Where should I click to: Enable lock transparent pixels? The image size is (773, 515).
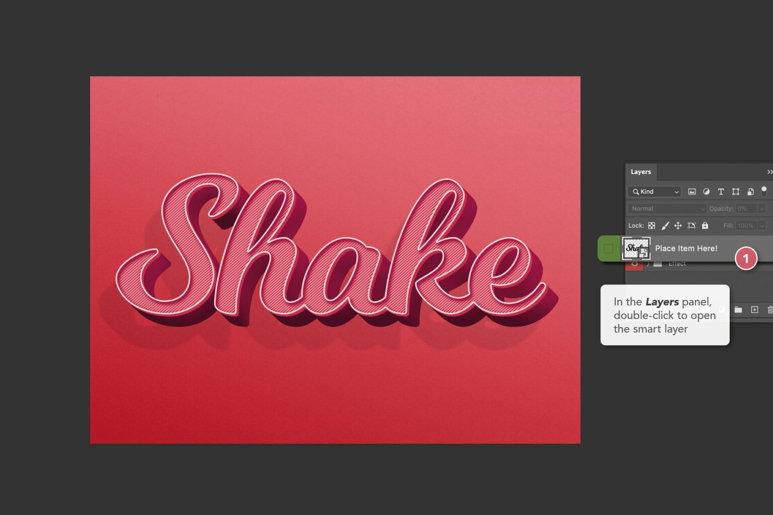(651, 226)
